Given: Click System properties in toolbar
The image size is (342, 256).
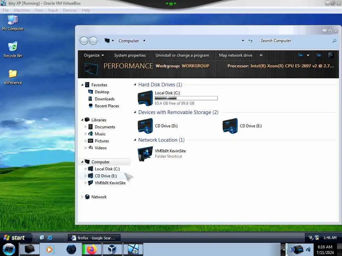Looking at the screenshot, I should click(x=130, y=55).
